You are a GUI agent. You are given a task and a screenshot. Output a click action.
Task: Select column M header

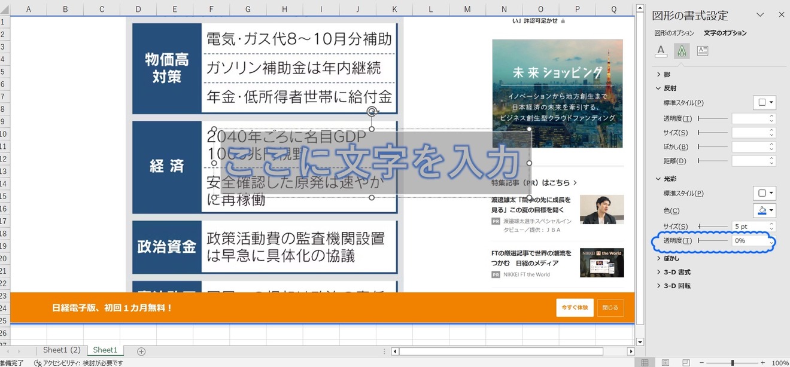pyautogui.click(x=467, y=9)
